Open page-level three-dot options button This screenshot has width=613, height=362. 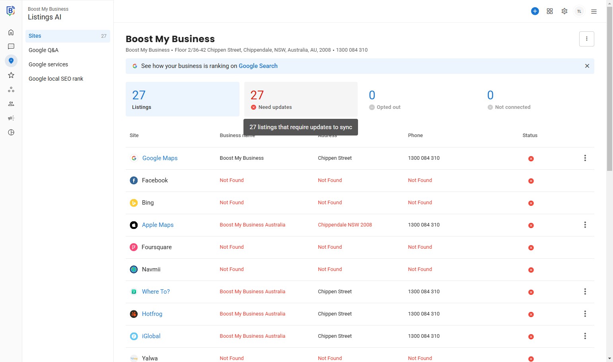(586, 39)
